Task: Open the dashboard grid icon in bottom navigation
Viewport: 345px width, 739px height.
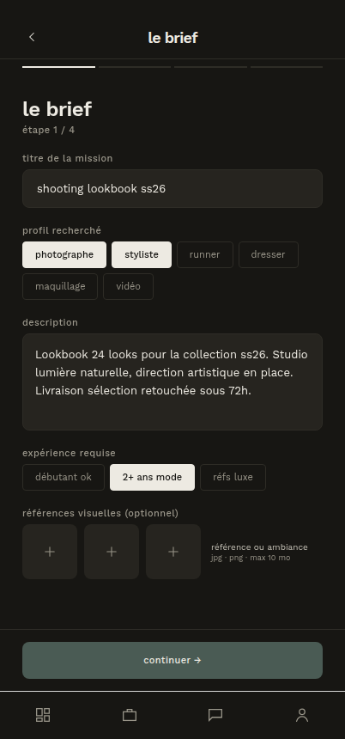Action: click(43, 715)
